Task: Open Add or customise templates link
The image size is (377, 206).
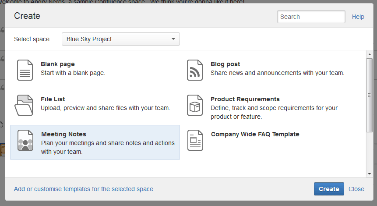Action: tap(84, 189)
